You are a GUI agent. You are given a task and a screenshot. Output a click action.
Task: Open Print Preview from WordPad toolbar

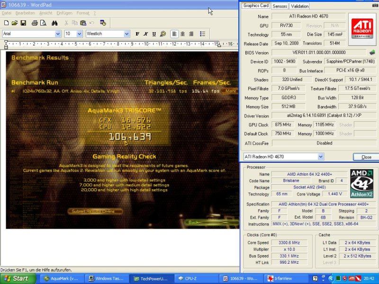43,23
